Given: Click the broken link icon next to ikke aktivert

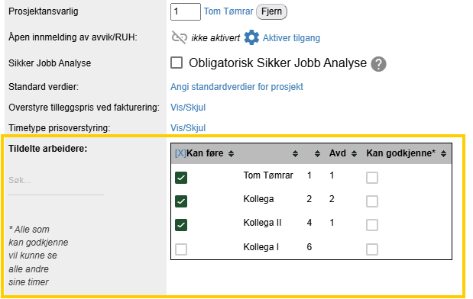Looking at the screenshot, I should (179, 37).
